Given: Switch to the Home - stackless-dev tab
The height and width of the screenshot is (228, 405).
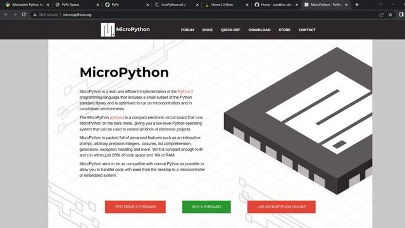Looking at the screenshot, I should tap(276, 4).
